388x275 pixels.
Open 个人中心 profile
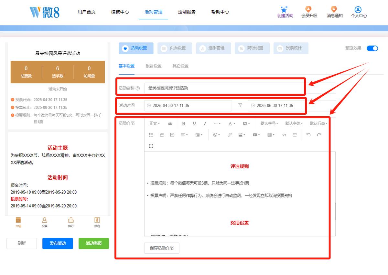(359, 12)
